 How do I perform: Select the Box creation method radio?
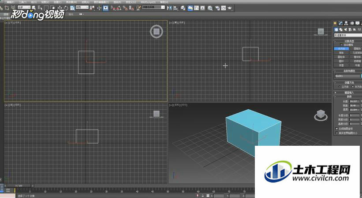point(353,86)
